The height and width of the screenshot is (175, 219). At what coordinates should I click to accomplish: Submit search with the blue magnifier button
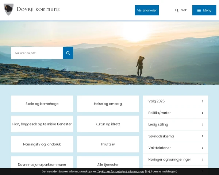pos(68,53)
